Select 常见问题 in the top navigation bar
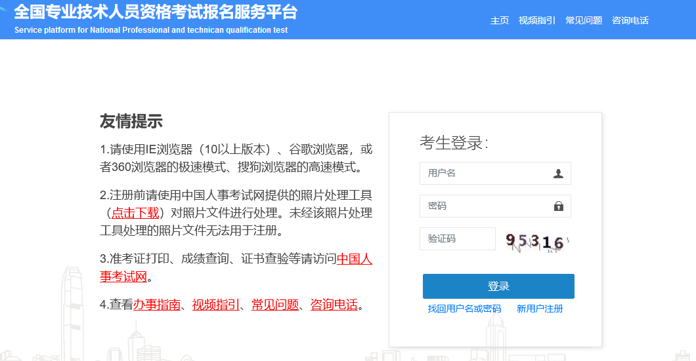Screen dimensions: 696x361 (x=583, y=20)
